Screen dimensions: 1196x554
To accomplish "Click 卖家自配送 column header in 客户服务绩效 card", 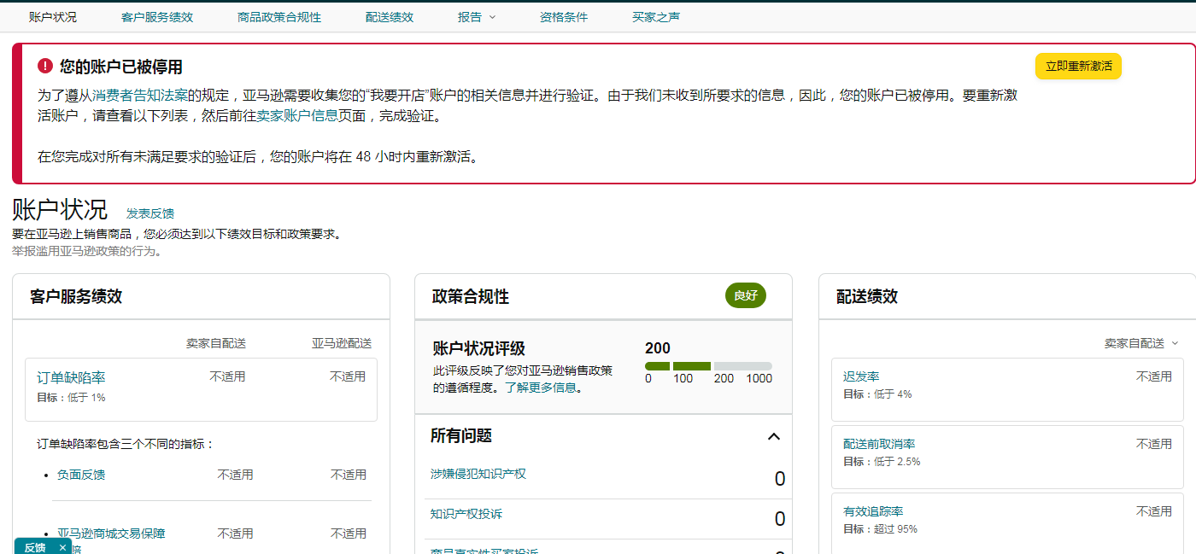I will click(216, 343).
